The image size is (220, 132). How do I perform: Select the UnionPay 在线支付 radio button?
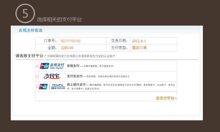click(37, 66)
